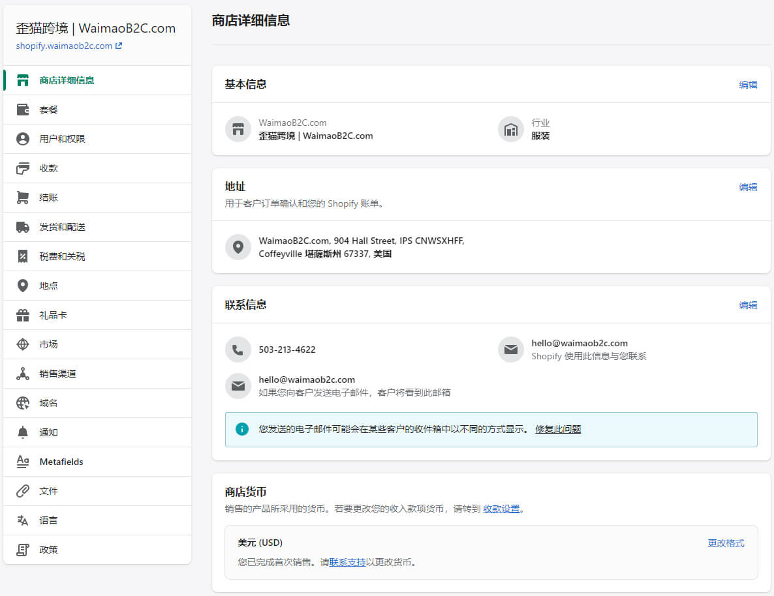Open the 商店详细信息 settings page
774x596 pixels.
97,80
